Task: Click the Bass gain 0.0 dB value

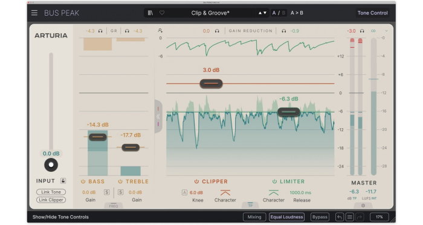Action: [89, 192]
